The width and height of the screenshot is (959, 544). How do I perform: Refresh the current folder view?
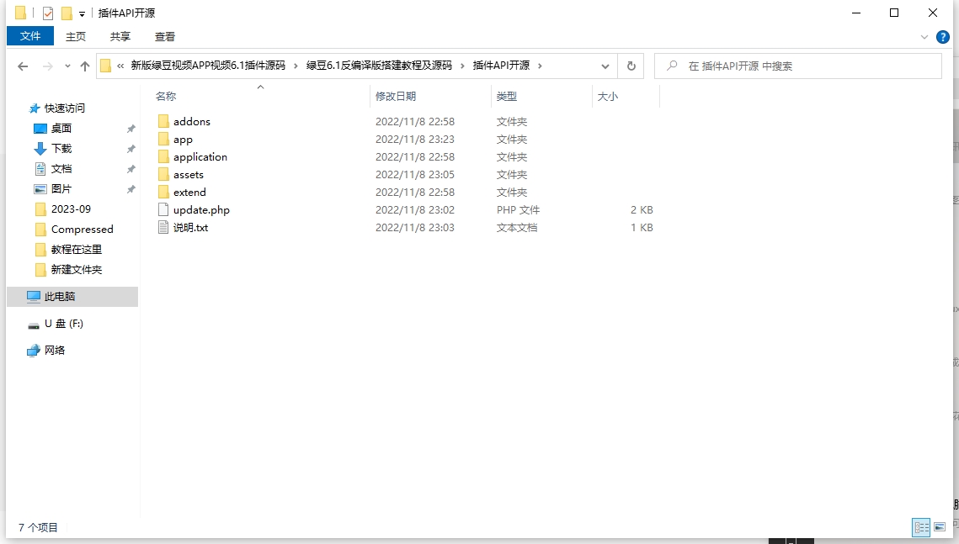[x=631, y=66]
